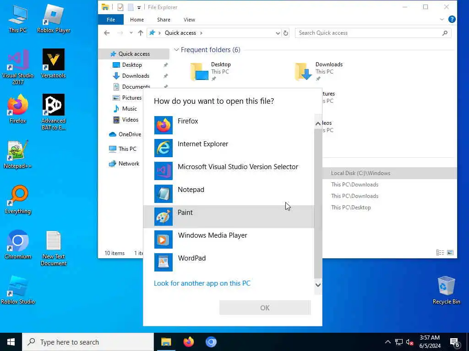Screen dimensions: 469x351
Task: Pick Microsoft Visual Studio Version Selector
Action: (229, 171)
